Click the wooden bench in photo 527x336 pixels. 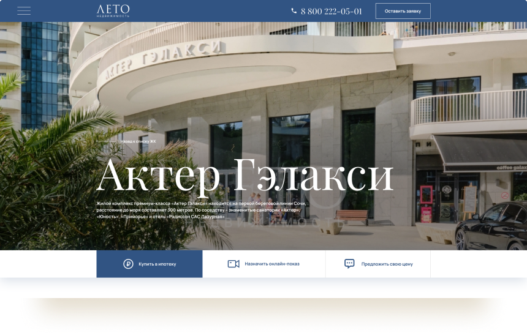click(x=352, y=216)
